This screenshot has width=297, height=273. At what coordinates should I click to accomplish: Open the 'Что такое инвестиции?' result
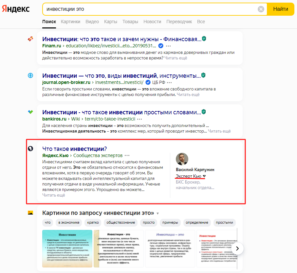74,149
